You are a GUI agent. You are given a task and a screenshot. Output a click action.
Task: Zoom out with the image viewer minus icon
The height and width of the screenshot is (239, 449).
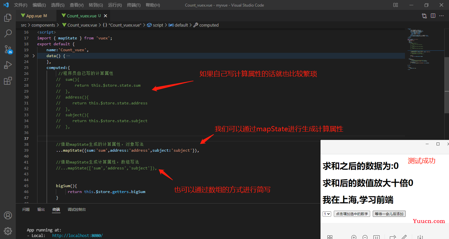(x=365, y=237)
